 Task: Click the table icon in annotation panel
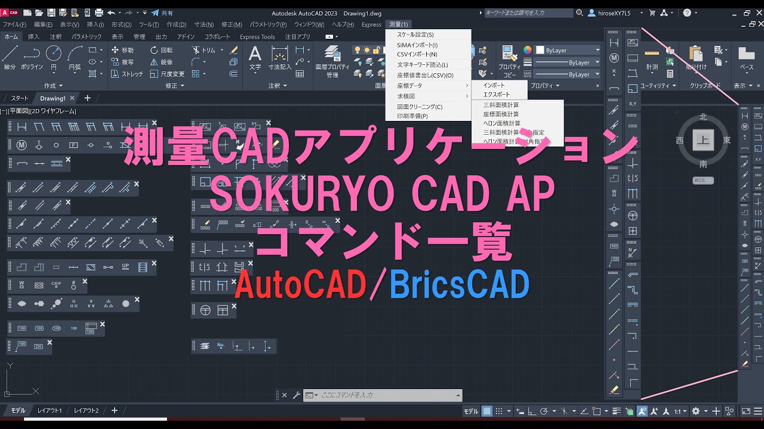click(300, 74)
